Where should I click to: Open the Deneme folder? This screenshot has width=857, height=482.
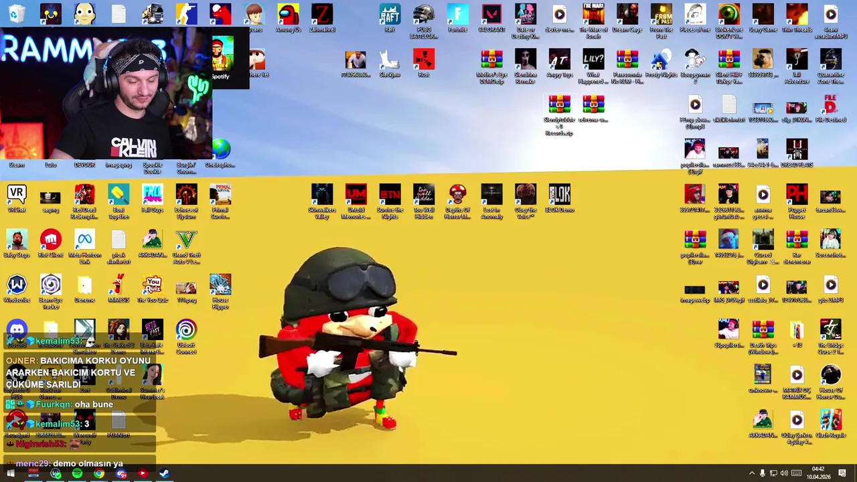[84, 289]
